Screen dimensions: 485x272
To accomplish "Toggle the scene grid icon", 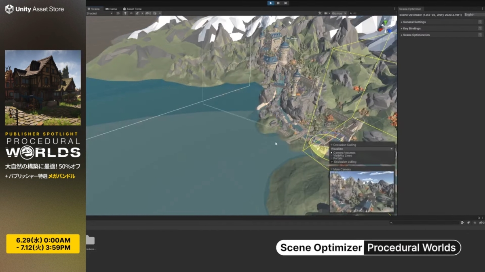I will pos(155,13).
